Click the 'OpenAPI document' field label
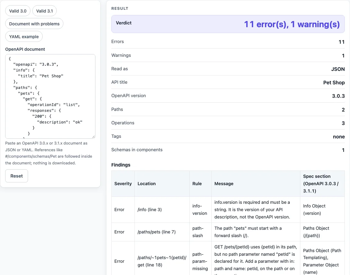The image size is (350, 275). (x=25, y=49)
